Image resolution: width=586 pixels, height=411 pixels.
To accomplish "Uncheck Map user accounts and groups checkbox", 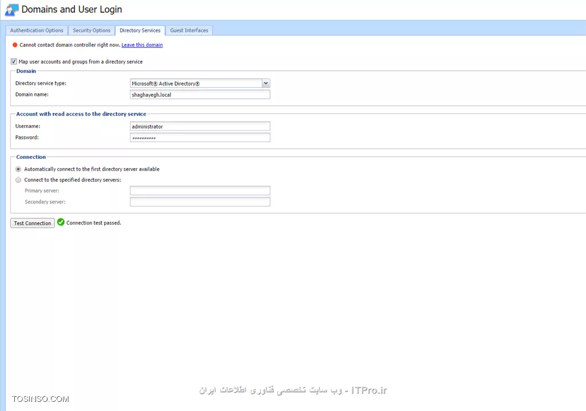I will click(14, 61).
